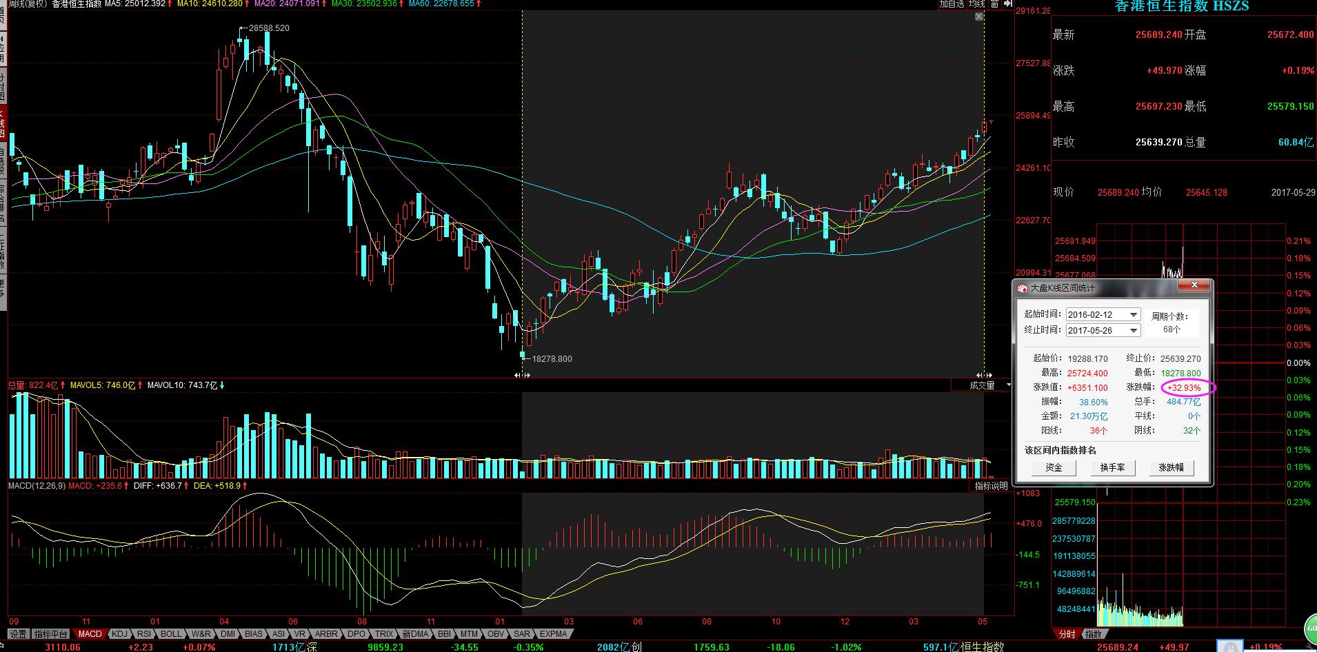Open 指标说明 indicator description

pos(991,486)
